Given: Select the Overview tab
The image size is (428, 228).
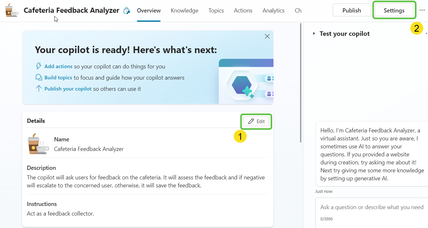Looking at the screenshot, I should [x=149, y=11].
